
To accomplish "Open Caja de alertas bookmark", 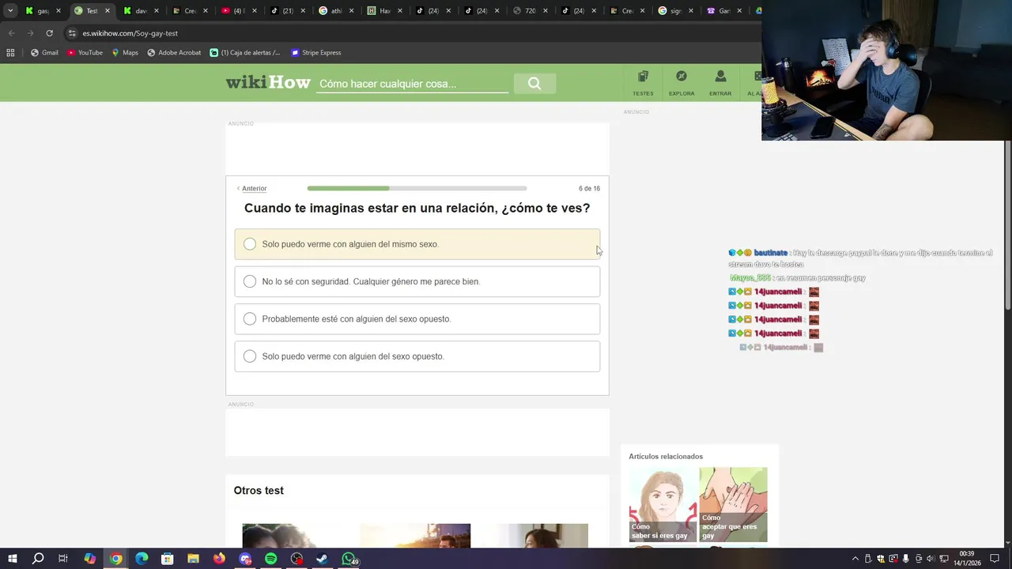I will pyautogui.click(x=245, y=53).
